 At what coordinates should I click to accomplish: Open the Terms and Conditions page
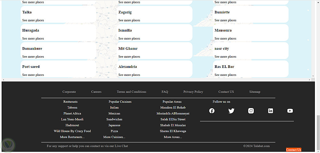click(132, 92)
